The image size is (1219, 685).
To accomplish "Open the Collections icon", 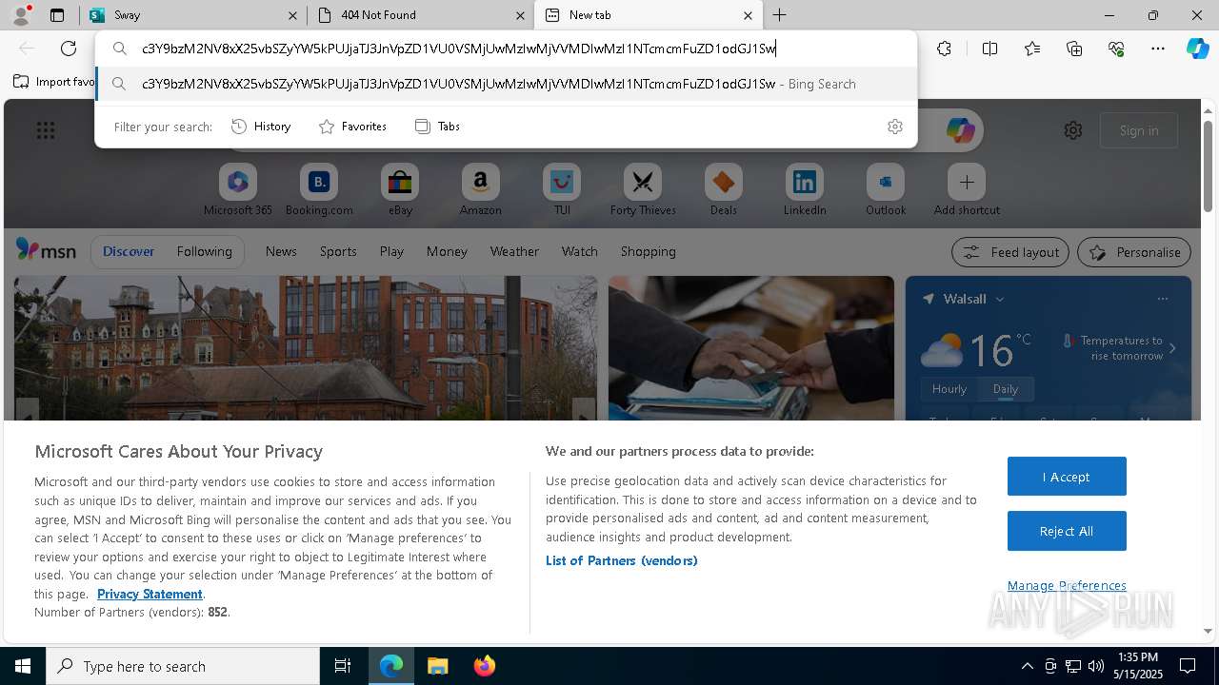I will [1074, 49].
